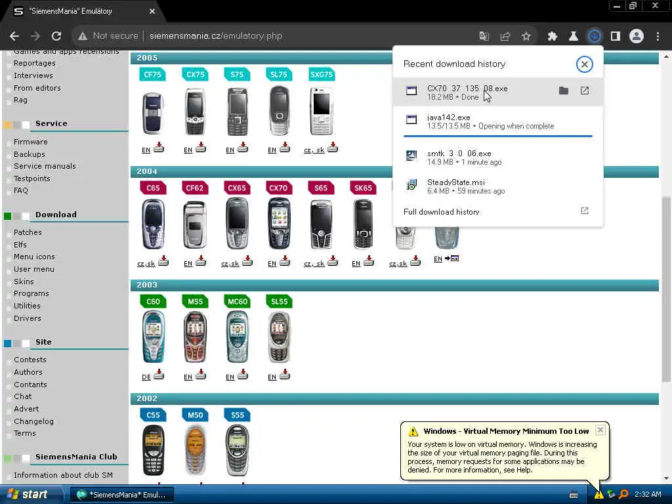672x504 pixels.
Task: Open the Elfs sidebar link
Action: (x=20, y=245)
